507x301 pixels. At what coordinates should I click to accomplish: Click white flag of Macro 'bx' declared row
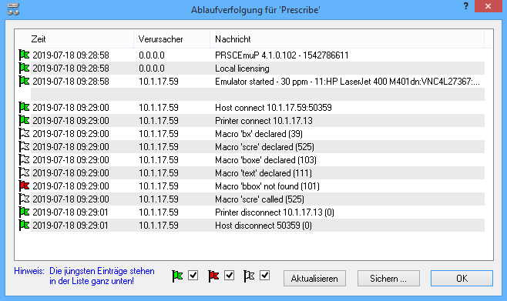click(24, 133)
